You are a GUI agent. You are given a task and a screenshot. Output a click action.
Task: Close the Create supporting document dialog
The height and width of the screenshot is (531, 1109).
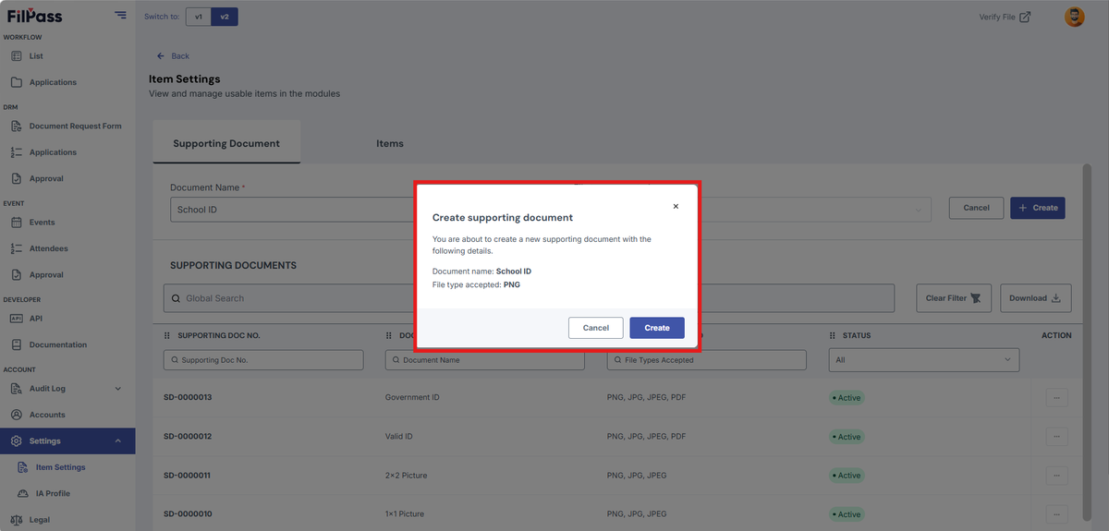676,207
